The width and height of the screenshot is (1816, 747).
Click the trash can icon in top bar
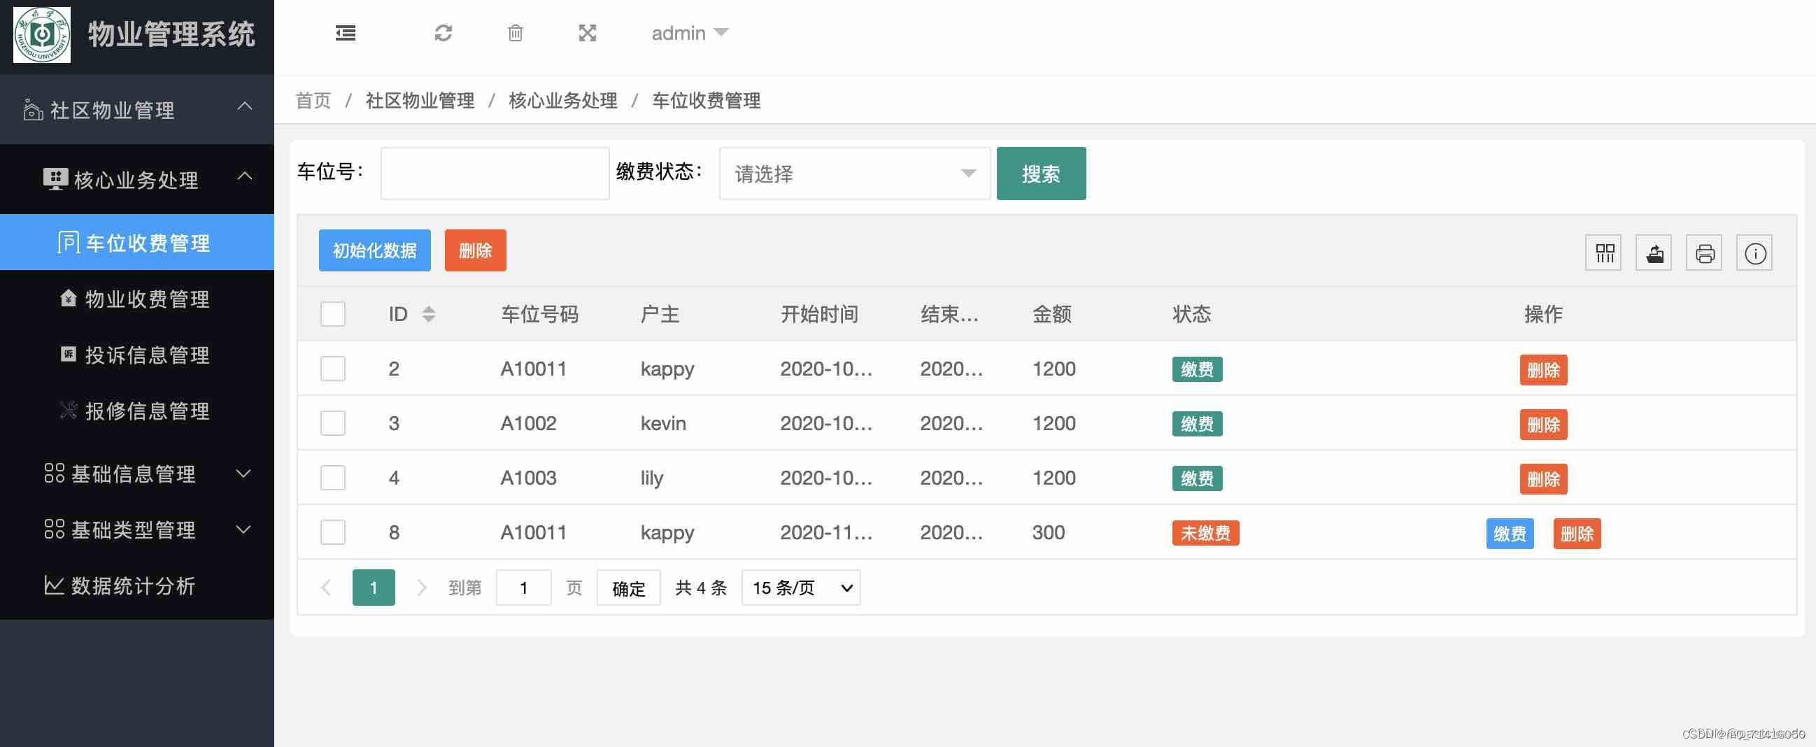[x=516, y=33]
